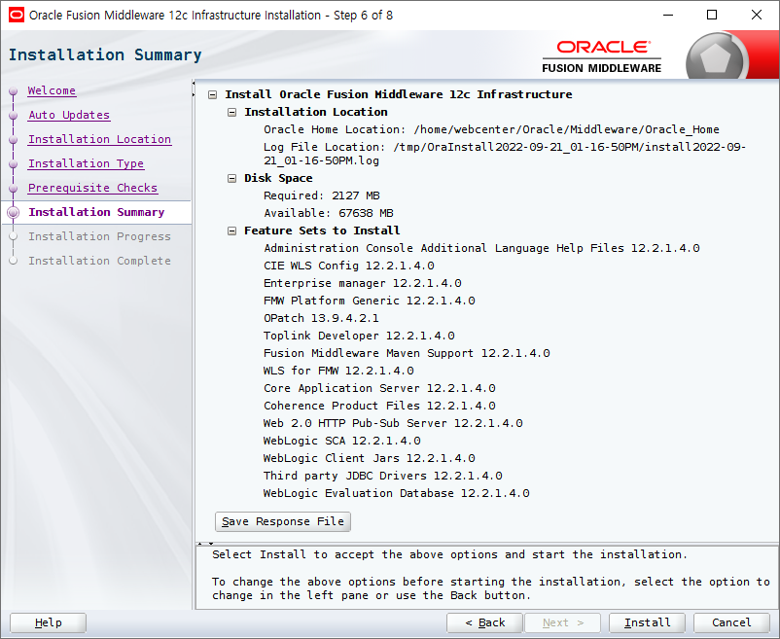Start installation with the Install button
The image size is (780, 639).
647,622
